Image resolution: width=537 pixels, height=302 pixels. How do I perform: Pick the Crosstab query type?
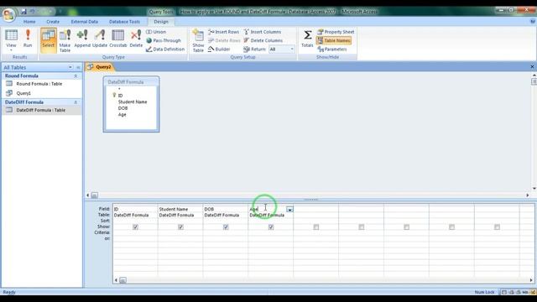pyautogui.click(x=117, y=39)
